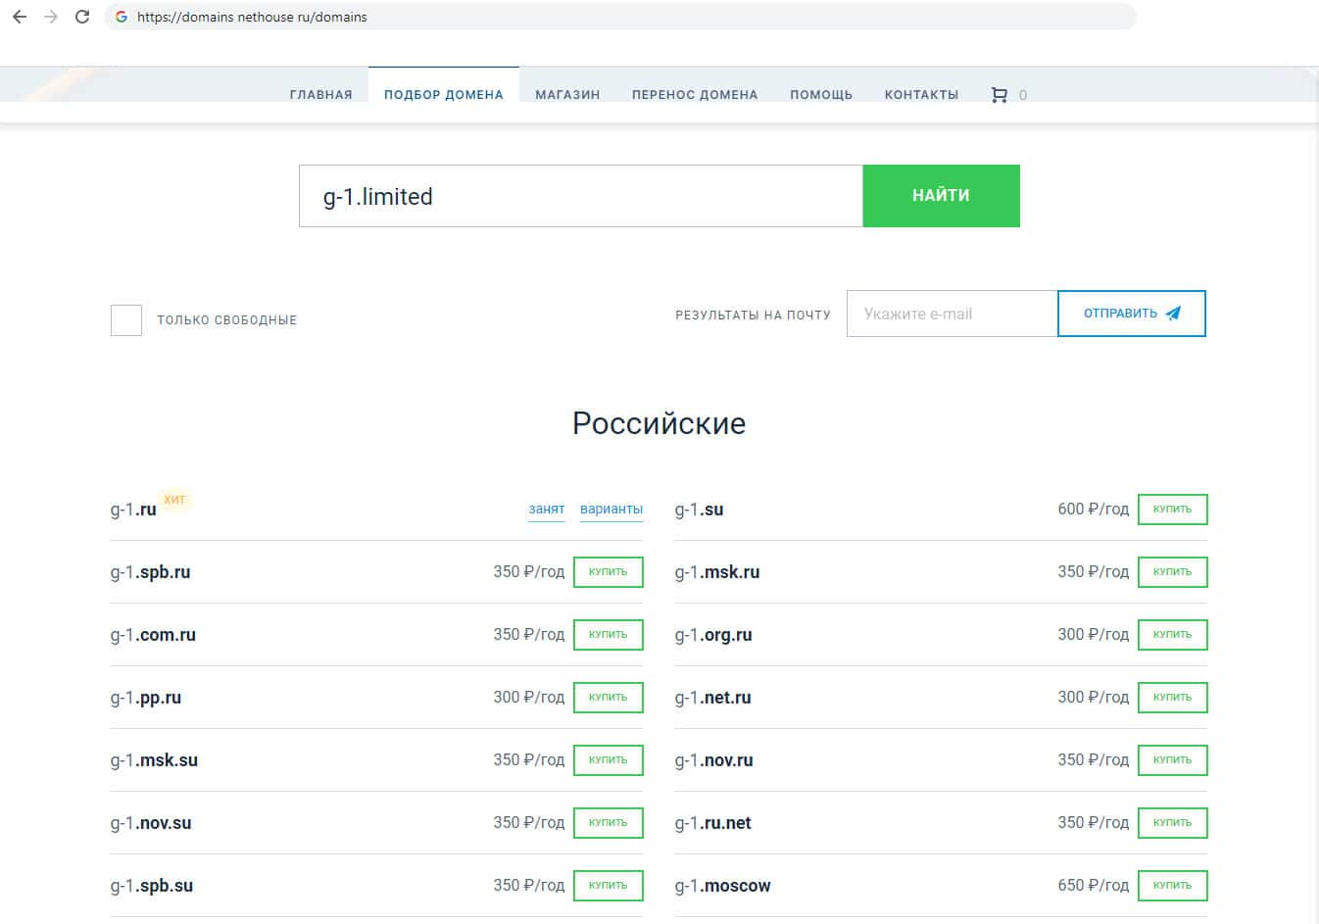This screenshot has height=924, width=1319.
Task: Open the 'Контакты' page
Action: (921, 95)
